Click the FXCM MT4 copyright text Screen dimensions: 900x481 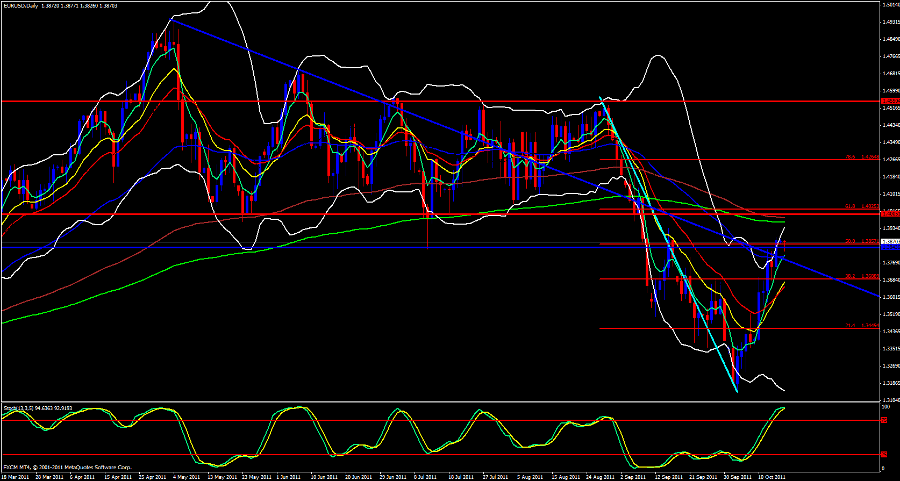pyautogui.click(x=67, y=468)
